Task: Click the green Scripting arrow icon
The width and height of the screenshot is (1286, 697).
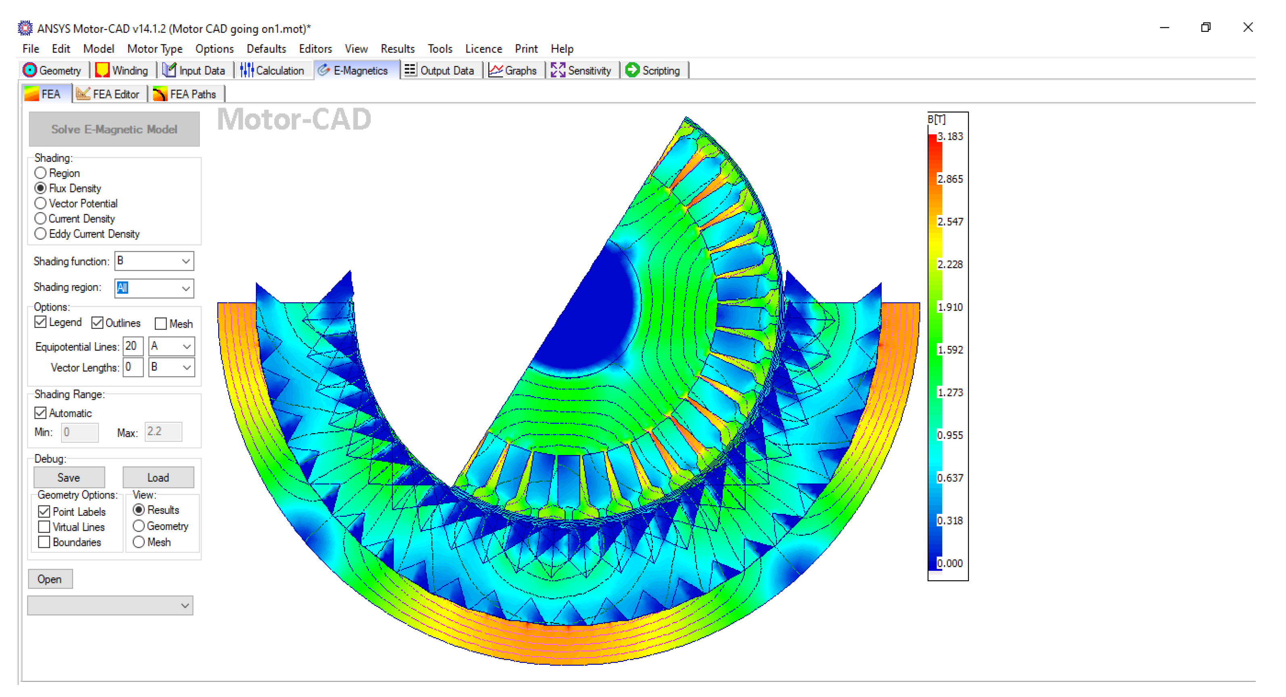Action: (633, 70)
